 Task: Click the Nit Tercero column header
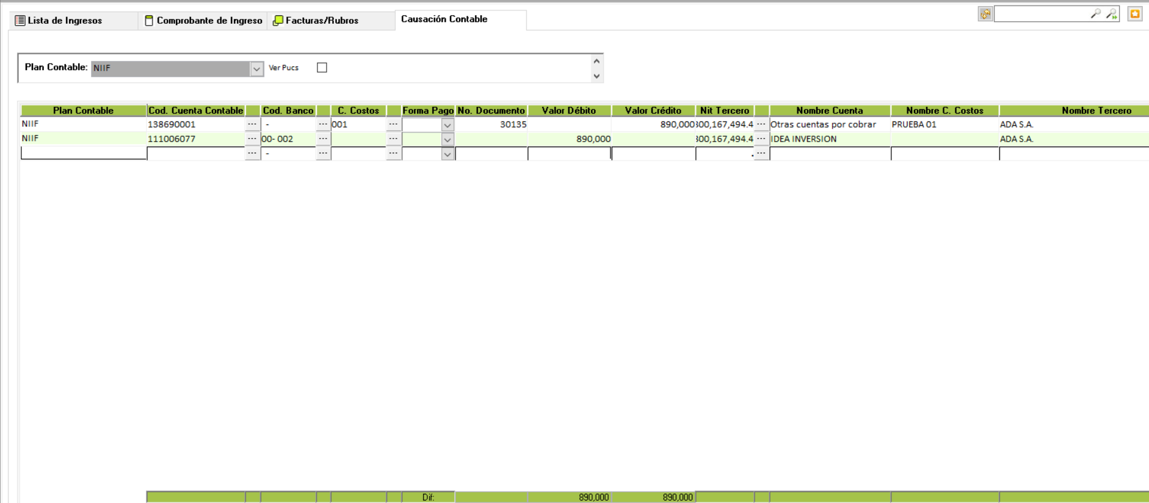(725, 110)
